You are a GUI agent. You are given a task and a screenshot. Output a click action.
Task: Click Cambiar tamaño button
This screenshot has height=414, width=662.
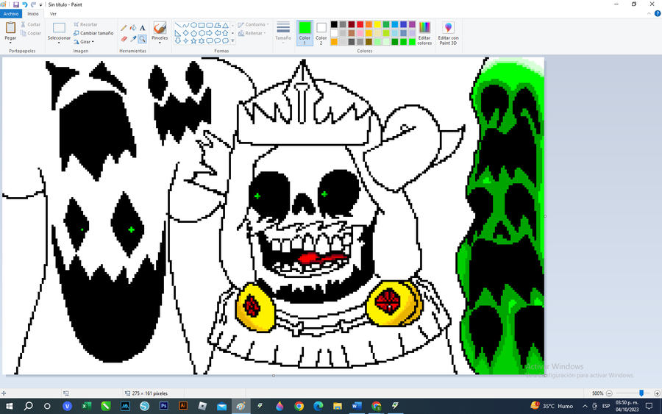(93, 33)
